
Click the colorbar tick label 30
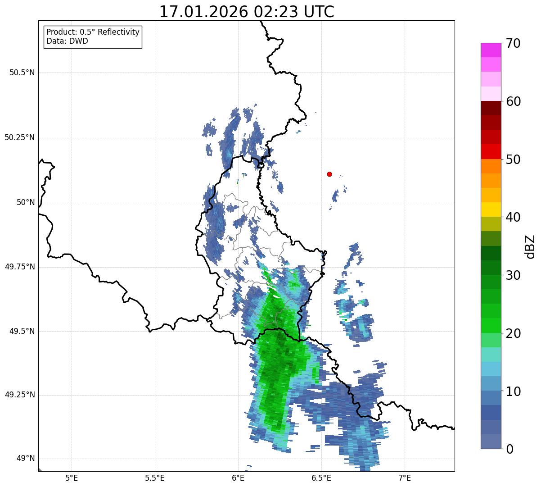point(513,275)
